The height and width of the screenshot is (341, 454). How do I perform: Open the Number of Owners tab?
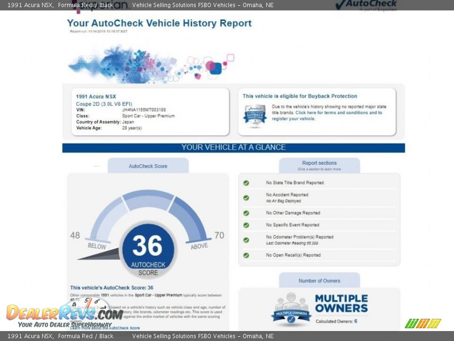(319, 280)
